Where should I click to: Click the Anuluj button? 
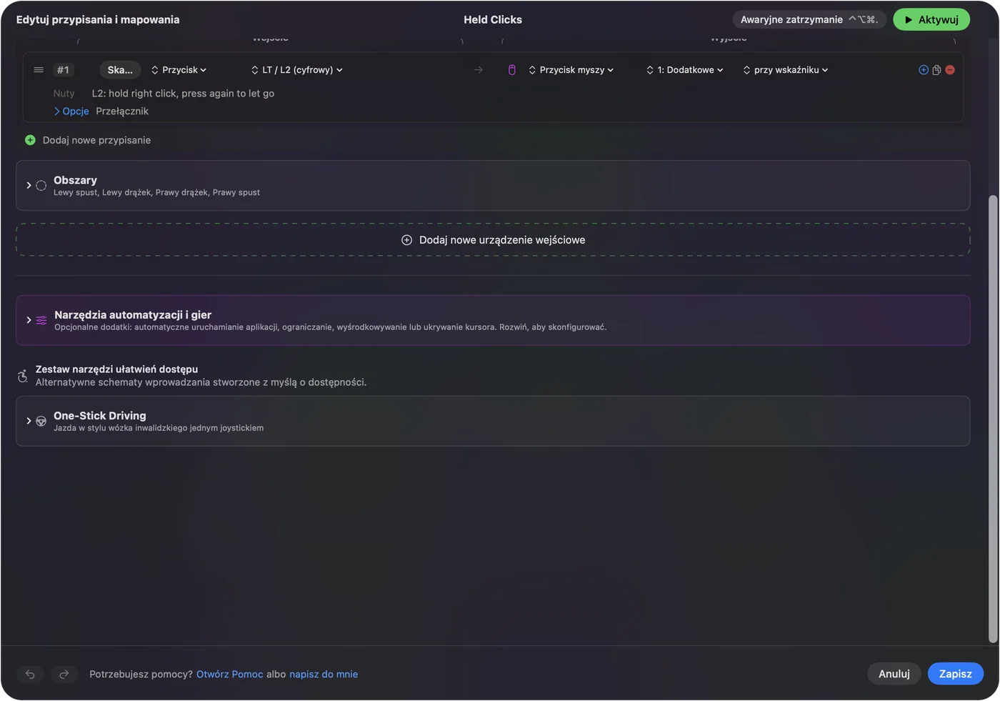click(894, 674)
